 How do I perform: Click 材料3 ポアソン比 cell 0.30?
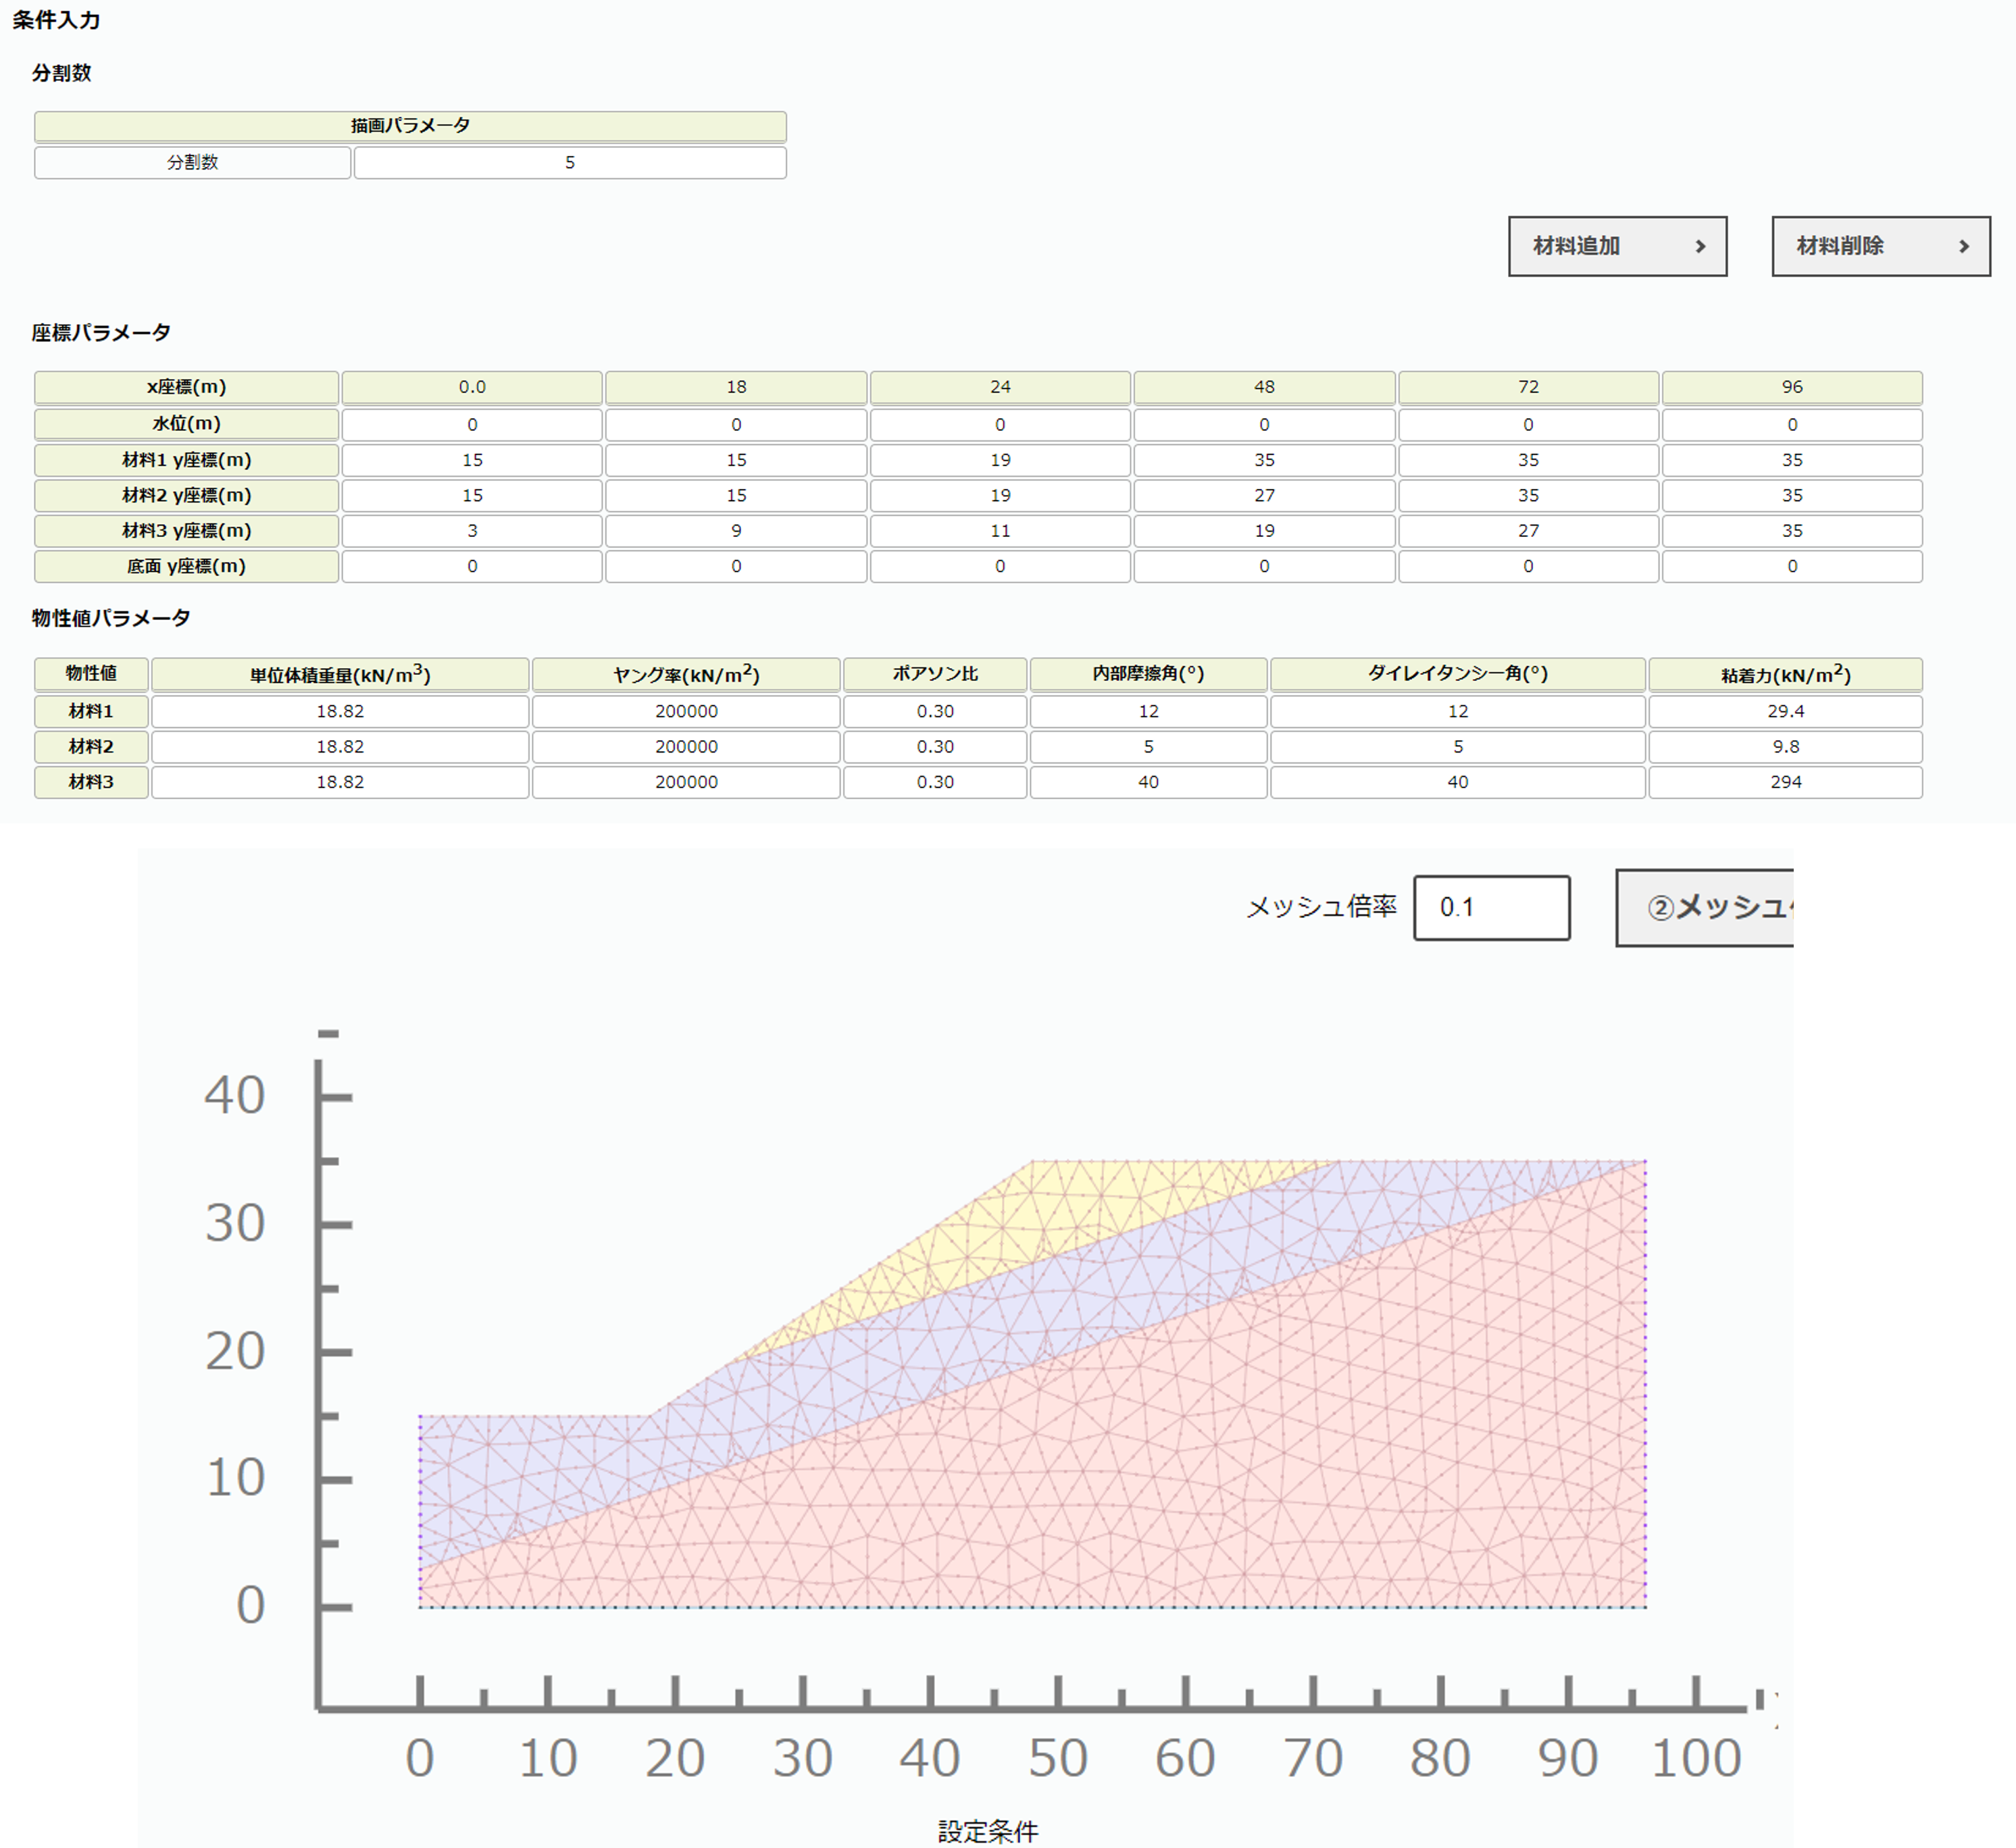935,782
